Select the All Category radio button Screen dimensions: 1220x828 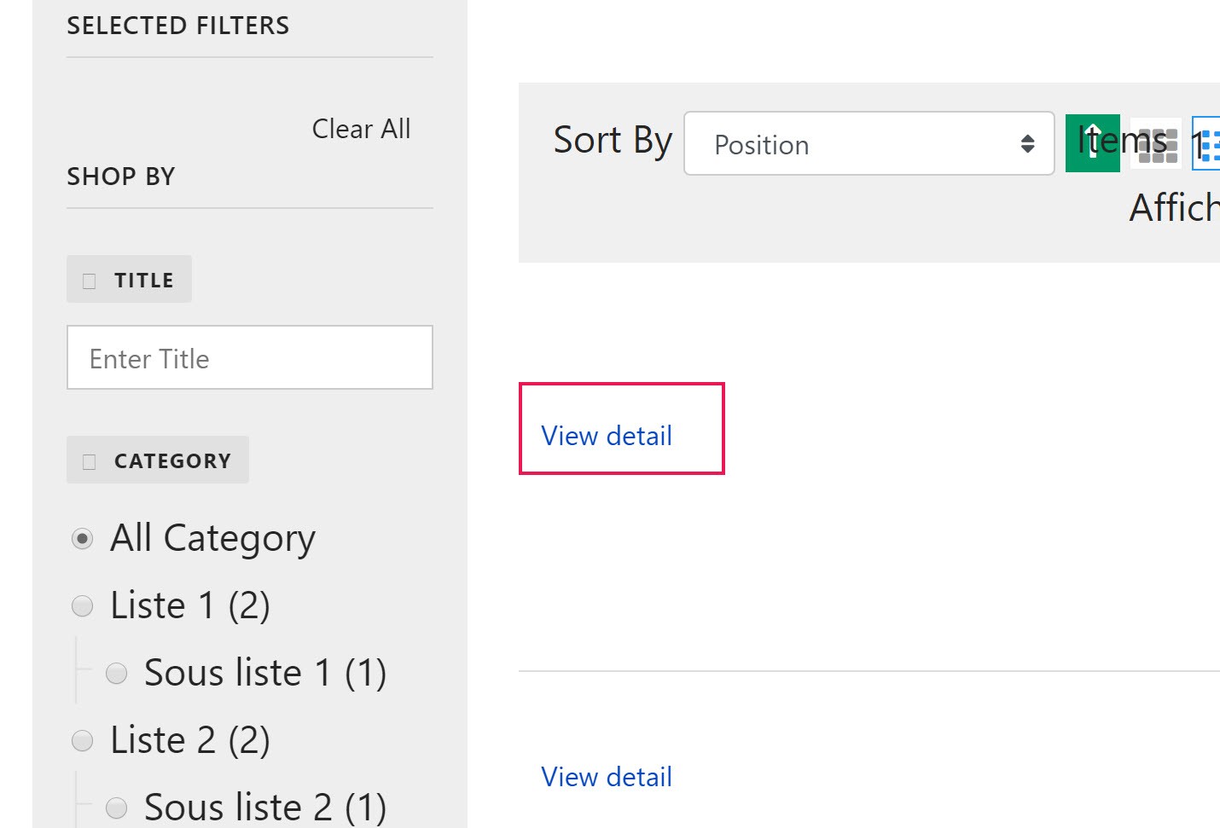82,539
